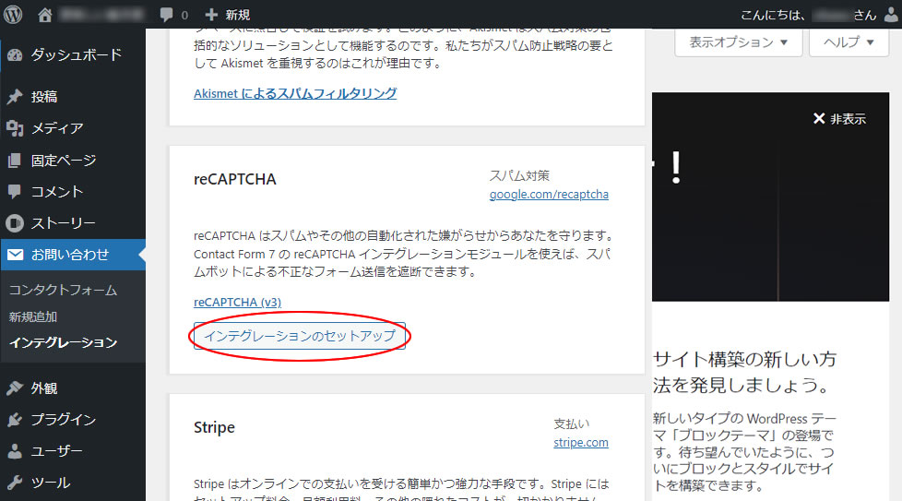
Task: Click the ツール wrench icon
Action: point(15,482)
